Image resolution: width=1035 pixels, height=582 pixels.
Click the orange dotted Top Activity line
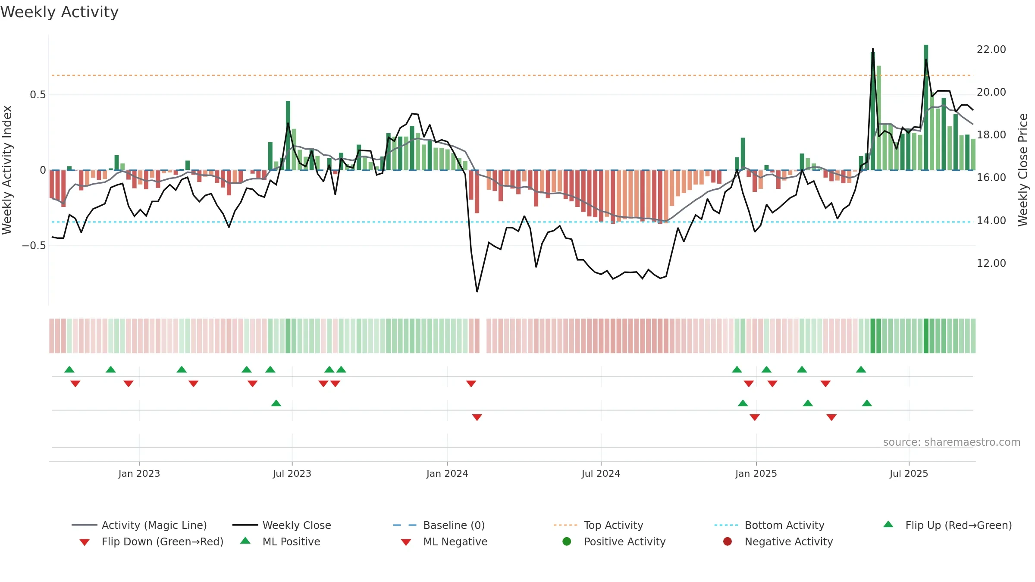tap(512, 75)
